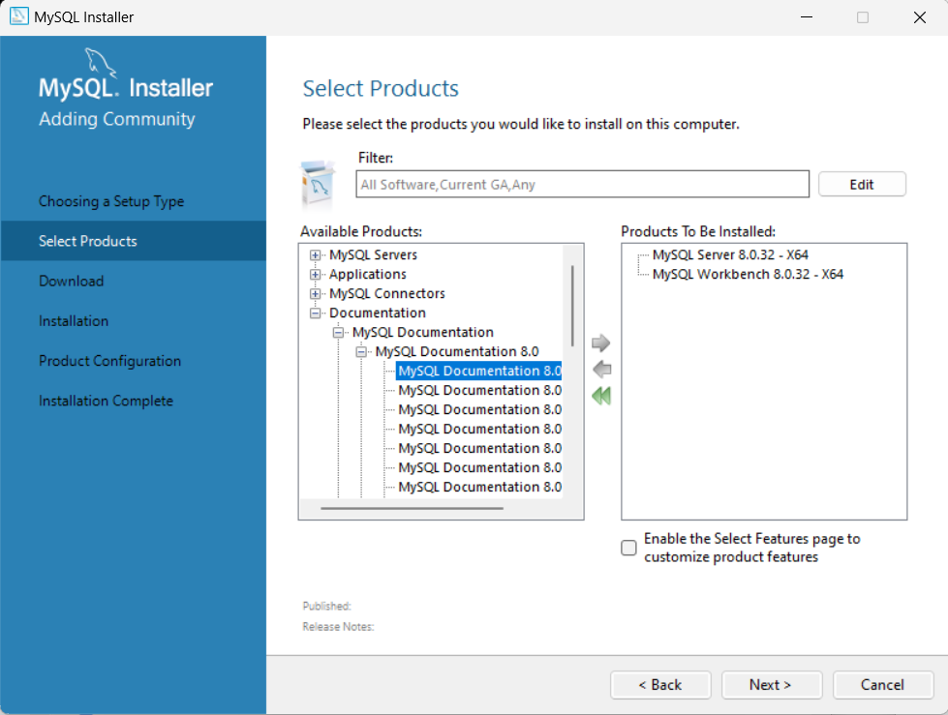Select MySQL Workbench 8.0.32 - X64
The height and width of the screenshot is (715, 948).
point(748,275)
